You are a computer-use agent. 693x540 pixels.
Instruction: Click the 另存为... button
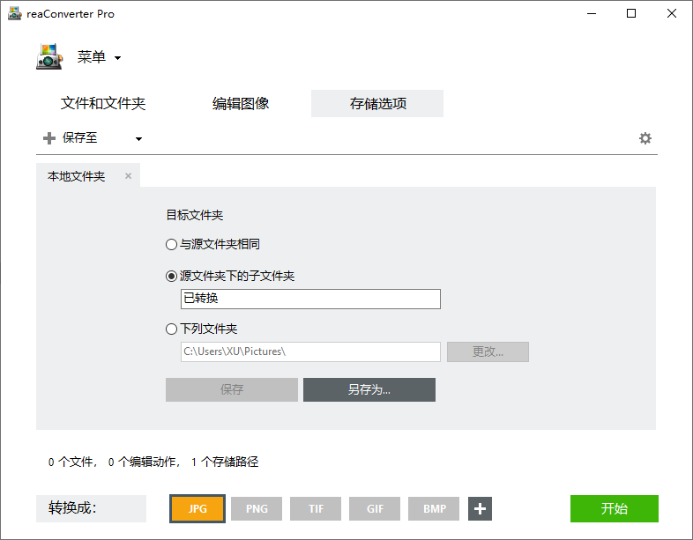(x=369, y=389)
